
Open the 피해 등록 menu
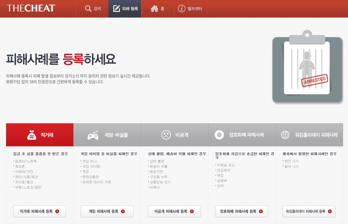(125, 9)
